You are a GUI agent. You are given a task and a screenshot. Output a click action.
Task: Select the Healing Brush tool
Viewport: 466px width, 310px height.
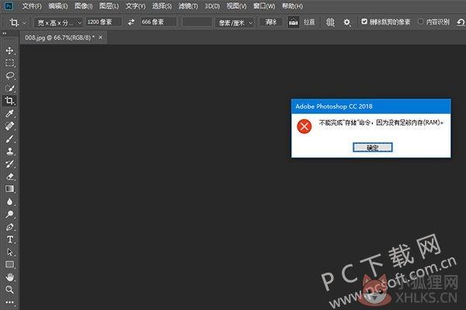point(9,126)
